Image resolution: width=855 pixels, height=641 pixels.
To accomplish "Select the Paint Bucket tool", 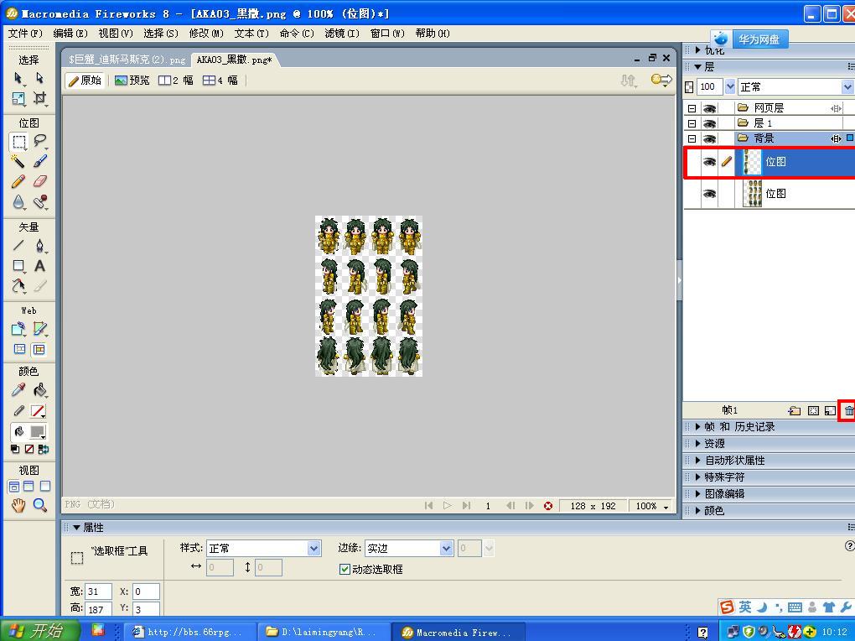I will click(39, 390).
